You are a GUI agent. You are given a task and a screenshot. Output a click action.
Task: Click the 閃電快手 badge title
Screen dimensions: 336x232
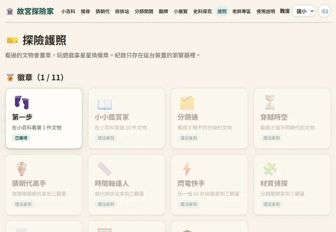(x=191, y=184)
